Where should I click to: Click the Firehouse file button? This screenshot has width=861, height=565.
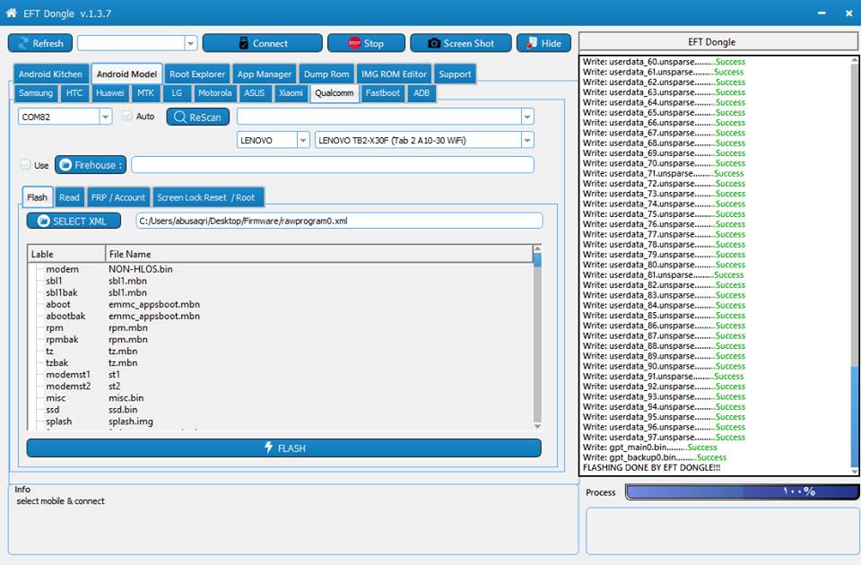coord(90,165)
